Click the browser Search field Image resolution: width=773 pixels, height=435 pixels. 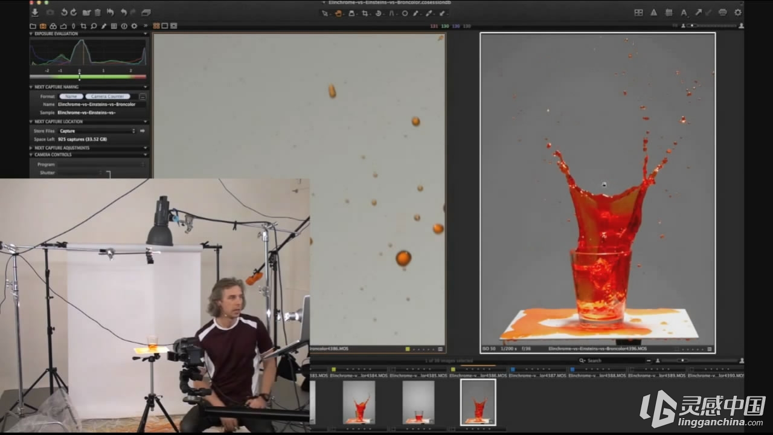[612, 360]
